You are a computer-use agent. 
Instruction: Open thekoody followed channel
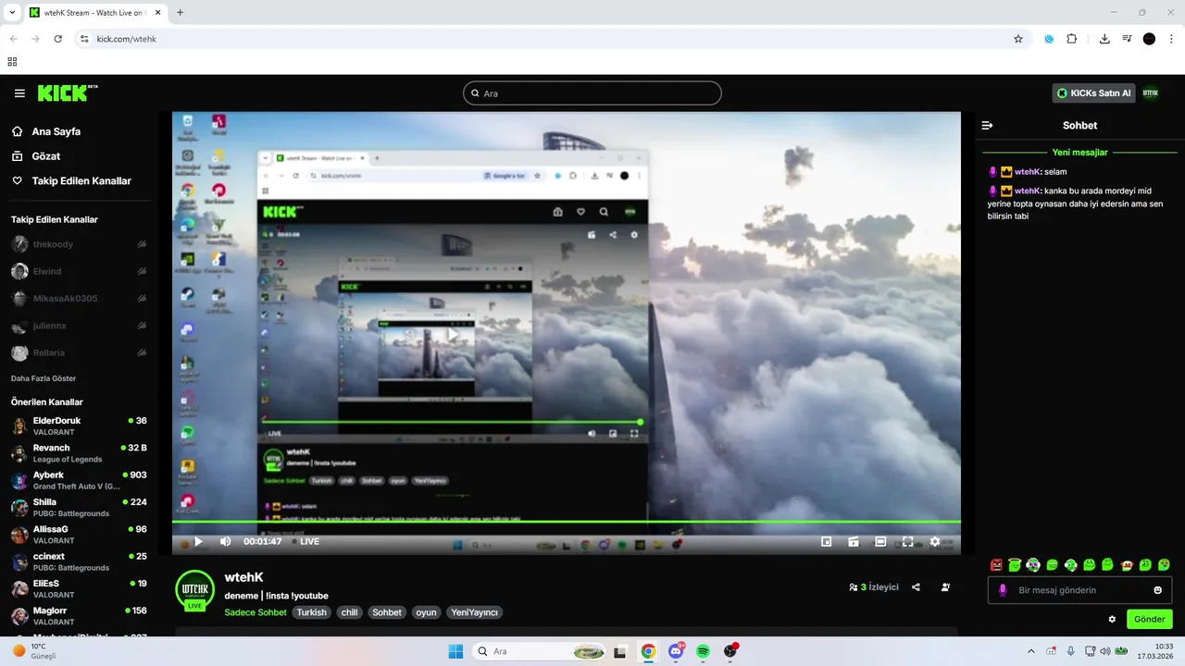79,244
